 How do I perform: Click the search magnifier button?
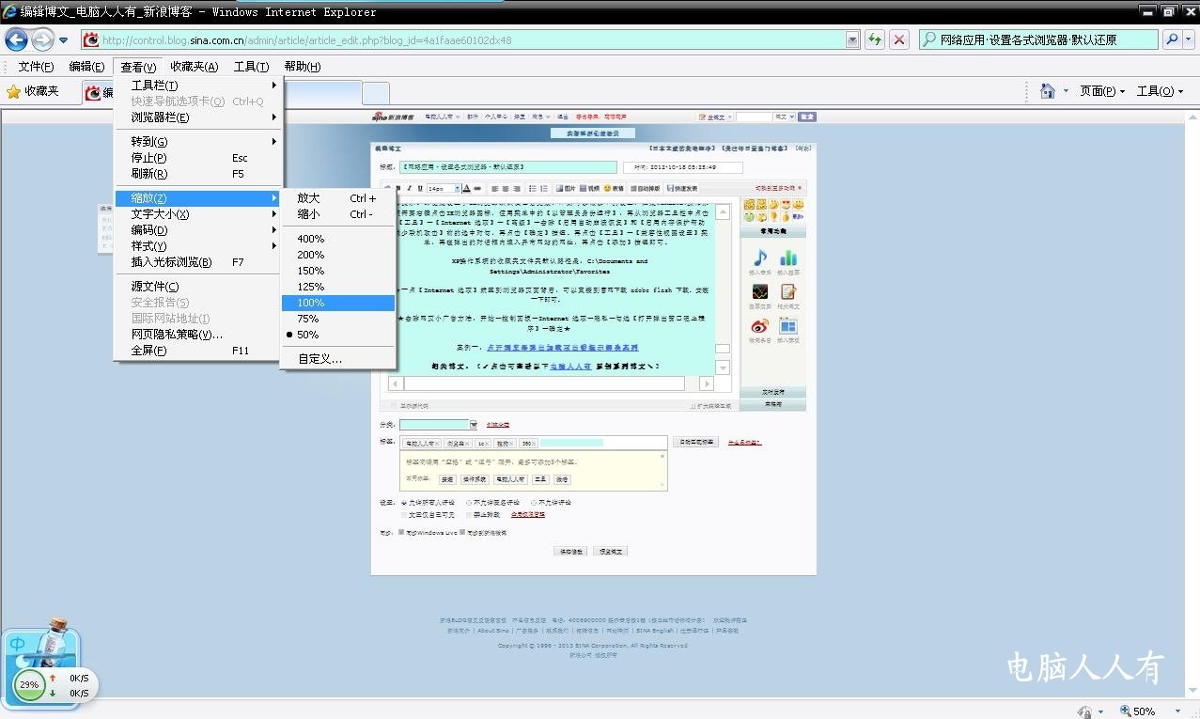point(1171,39)
